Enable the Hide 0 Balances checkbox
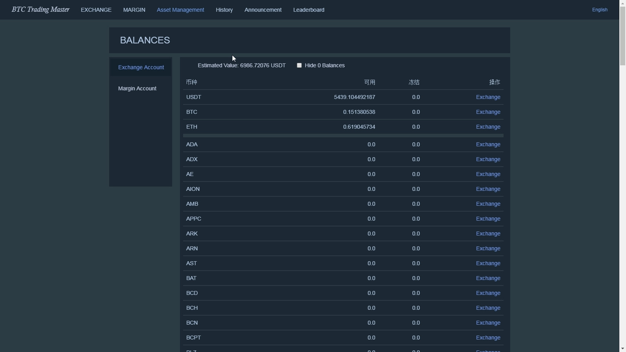The height and width of the screenshot is (352, 626). tap(299, 65)
